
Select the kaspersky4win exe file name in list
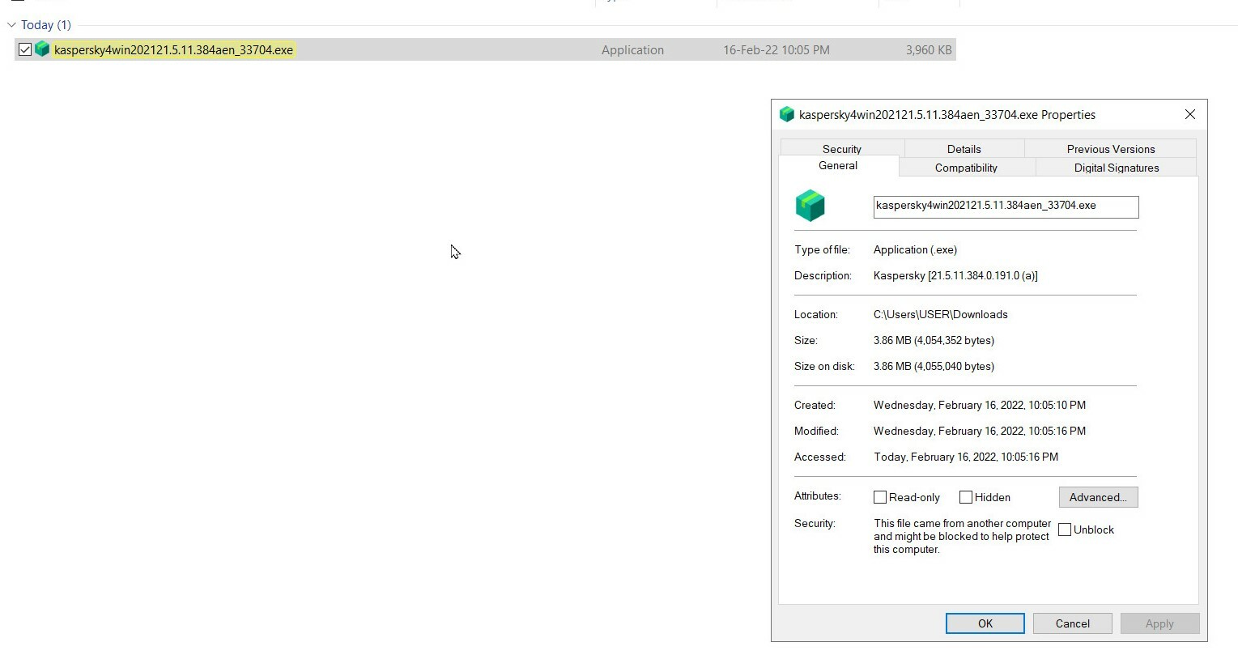point(173,50)
